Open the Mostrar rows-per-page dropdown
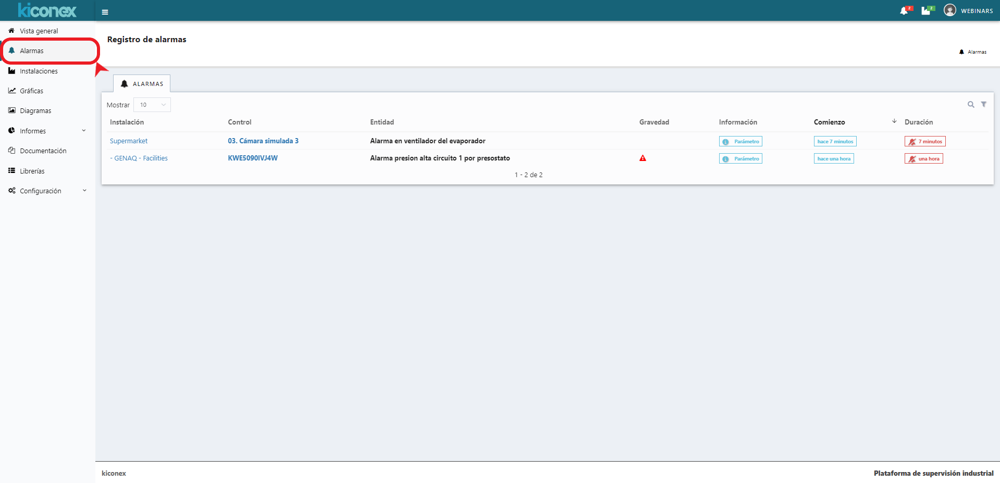This screenshot has width=1000, height=483. point(152,105)
